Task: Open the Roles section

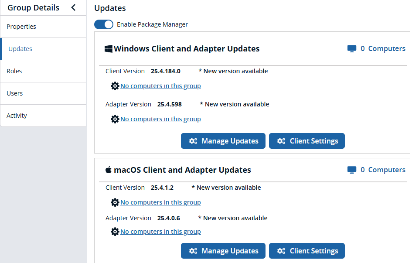Action: 14,71
